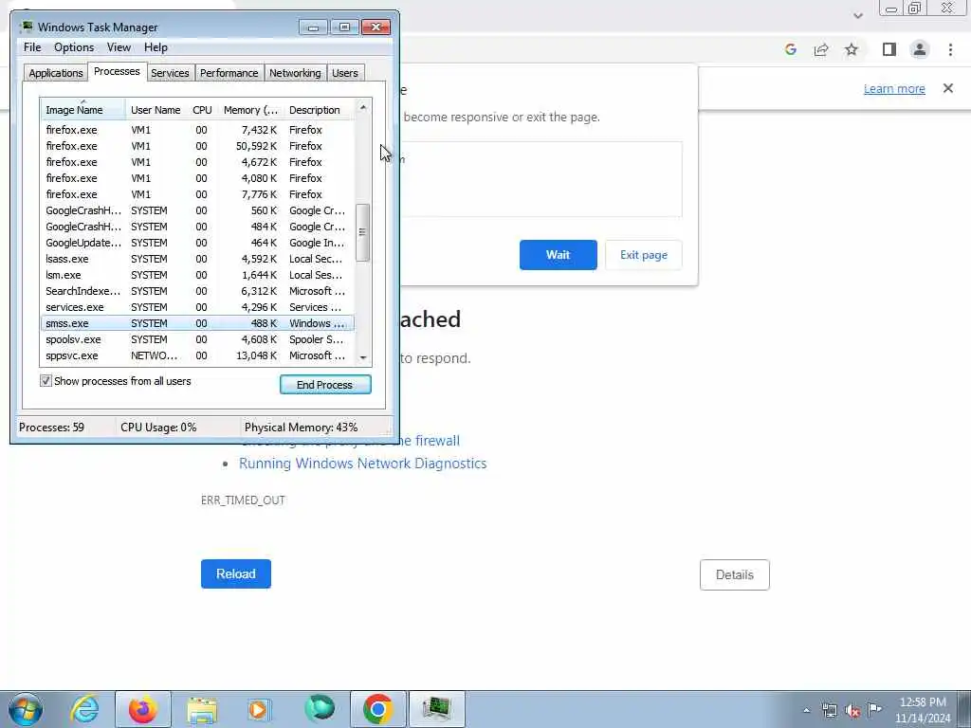The image size is (971, 728).
Task: Click Exit page button
Action: click(644, 255)
